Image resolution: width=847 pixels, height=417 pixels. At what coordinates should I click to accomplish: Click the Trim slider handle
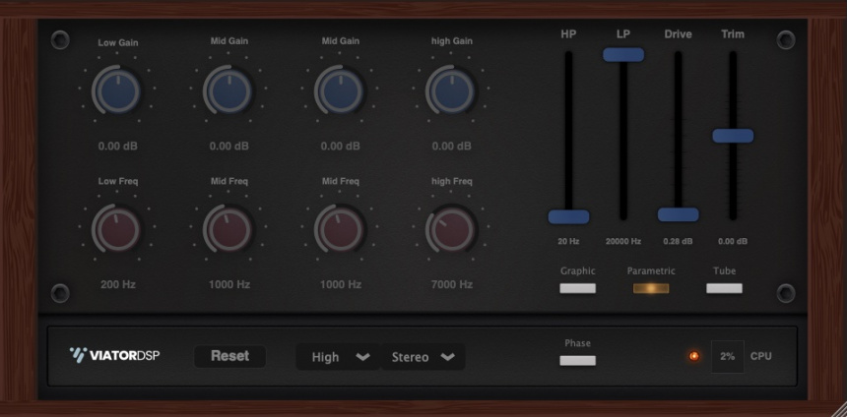(733, 136)
